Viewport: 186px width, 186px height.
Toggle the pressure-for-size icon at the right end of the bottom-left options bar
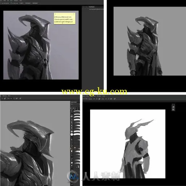[20, 98]
